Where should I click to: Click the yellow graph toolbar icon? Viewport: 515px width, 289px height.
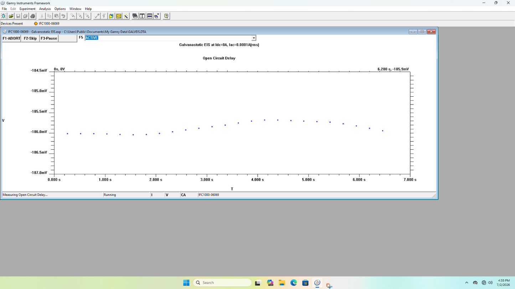(x=119, y=16)
